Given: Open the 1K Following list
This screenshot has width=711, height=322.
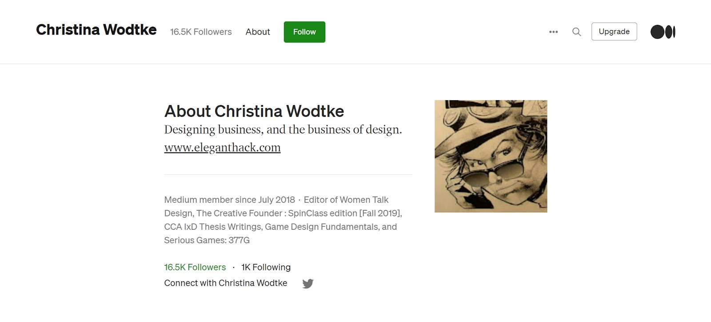Looking at the screenshot, I should coord(266,267).
